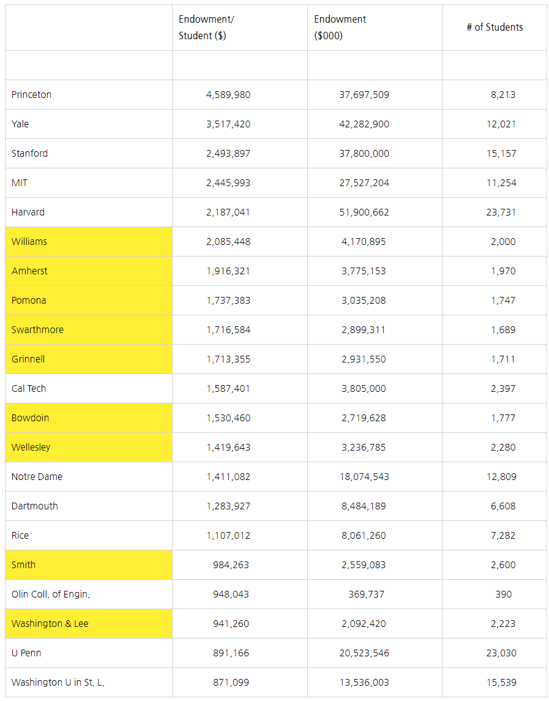This screenshot has width=549, height=701.
Task: Click the Cal Tech row label
Action: coord(29,389)
